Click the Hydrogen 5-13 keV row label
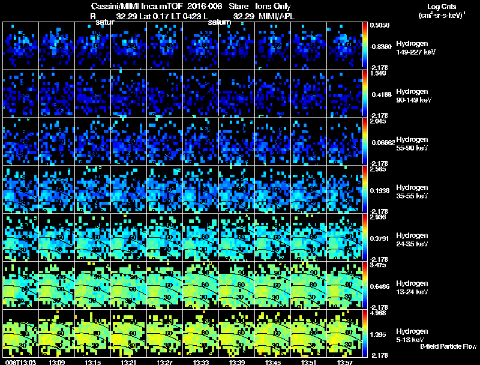This screenshot has height=365, width=480. tap(412, 336)
